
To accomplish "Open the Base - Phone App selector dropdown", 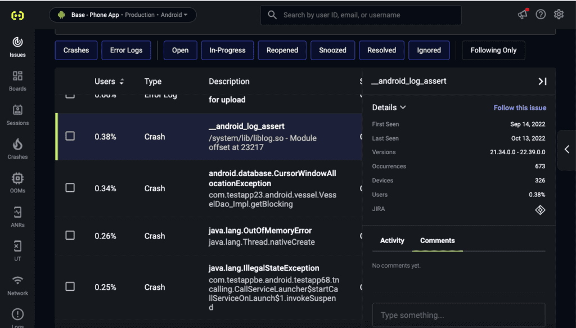I will pyautogui.click(x=123, y=15).
